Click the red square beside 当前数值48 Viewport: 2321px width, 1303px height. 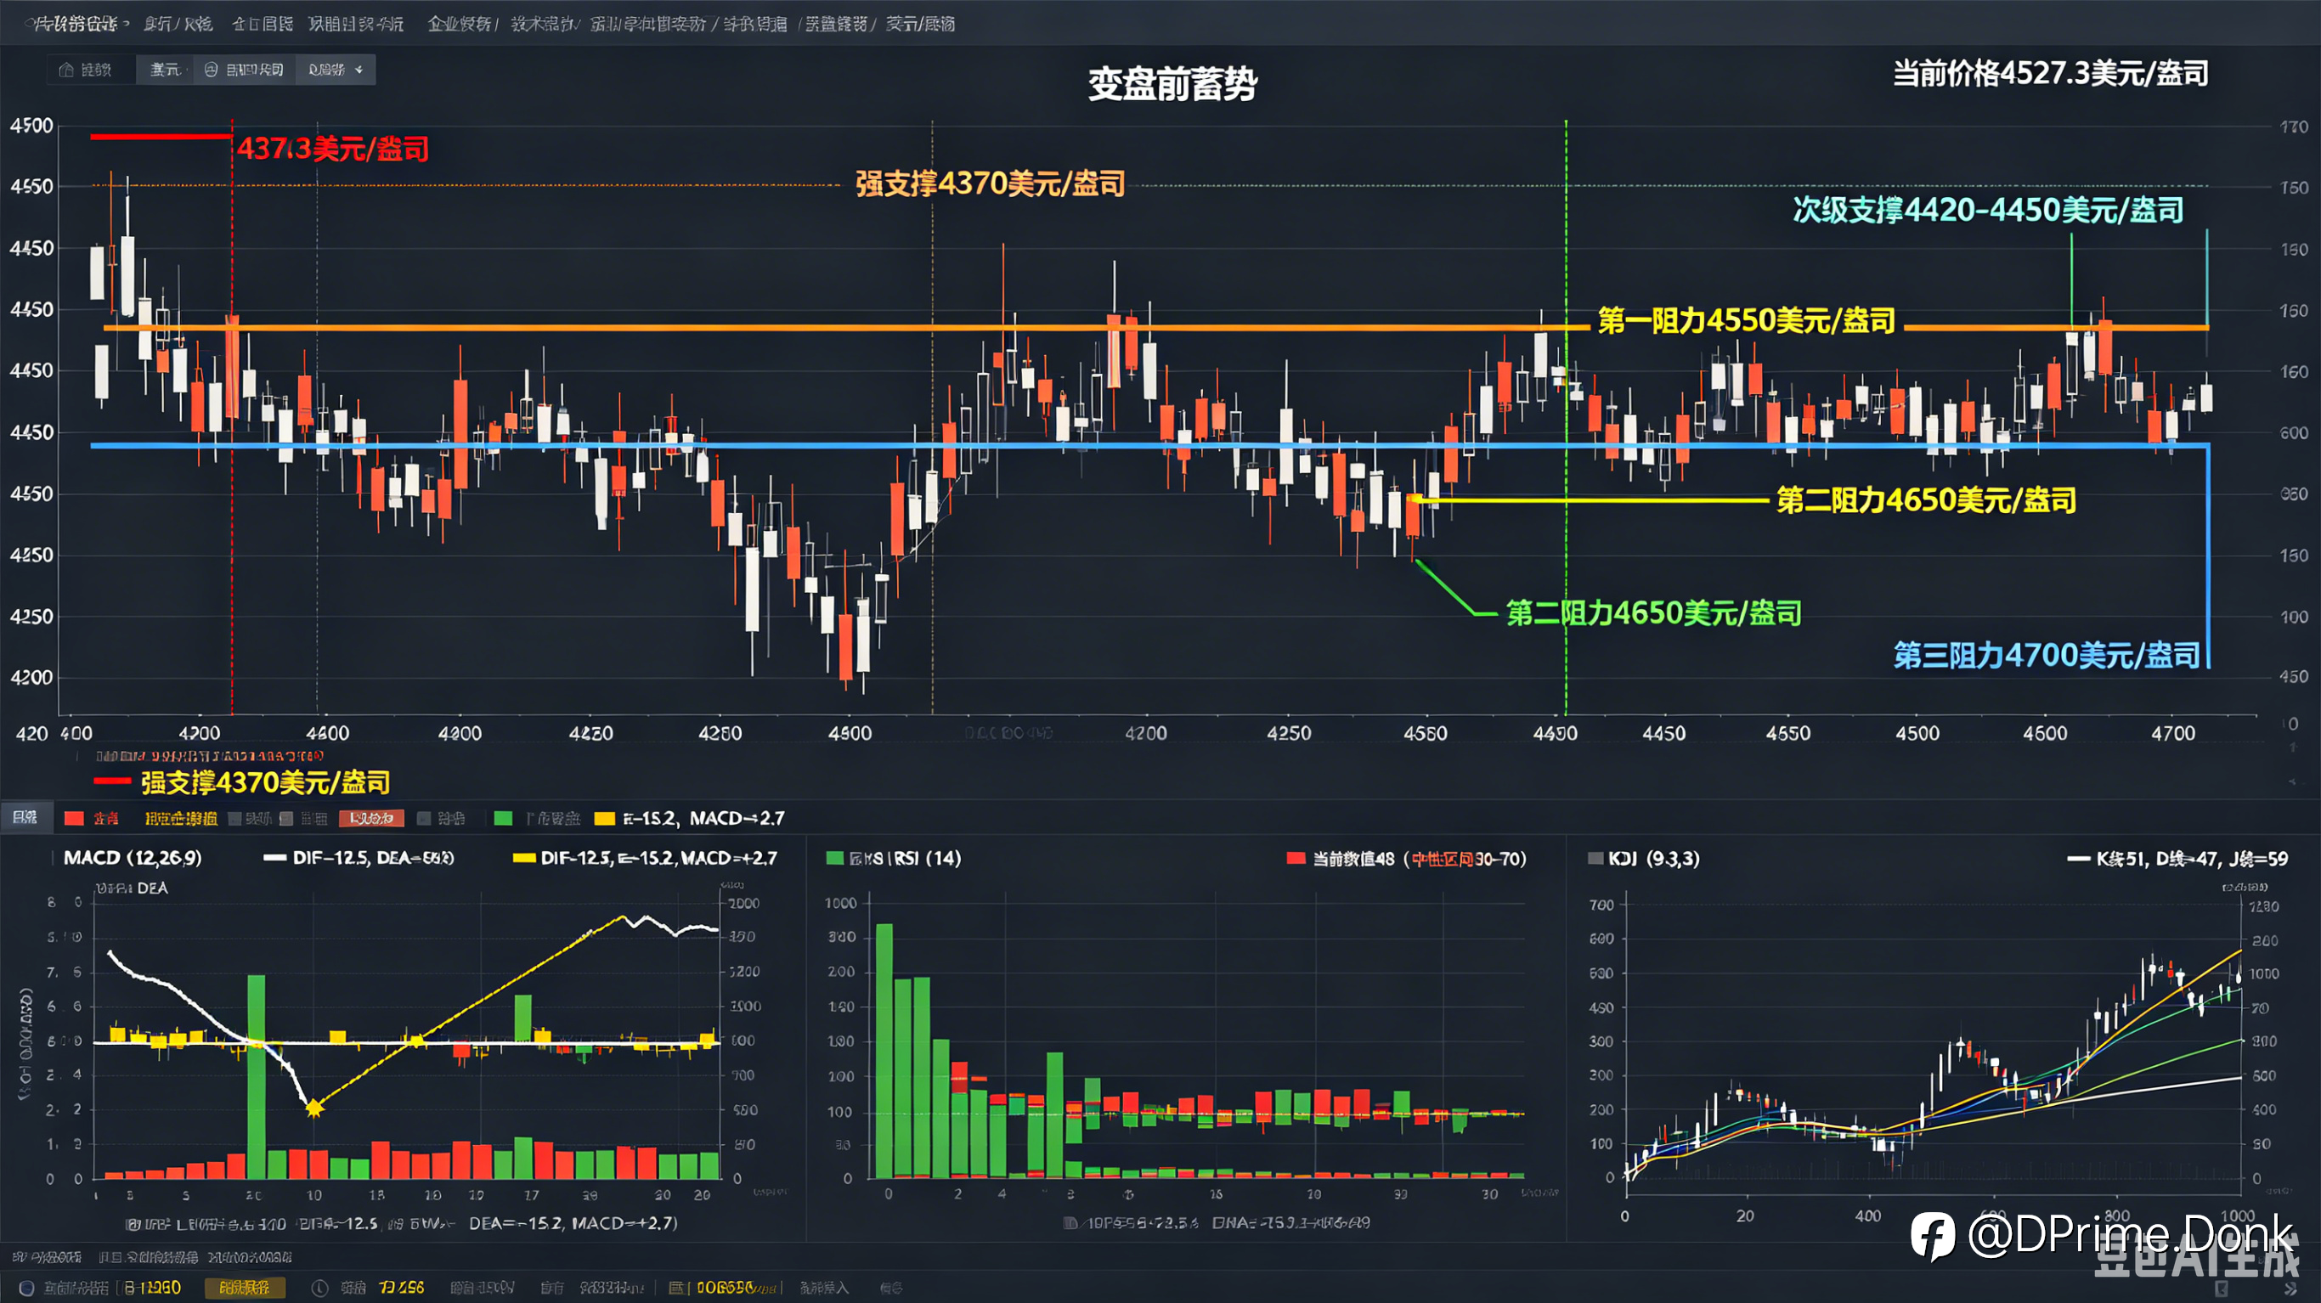tap(1296, 858)
